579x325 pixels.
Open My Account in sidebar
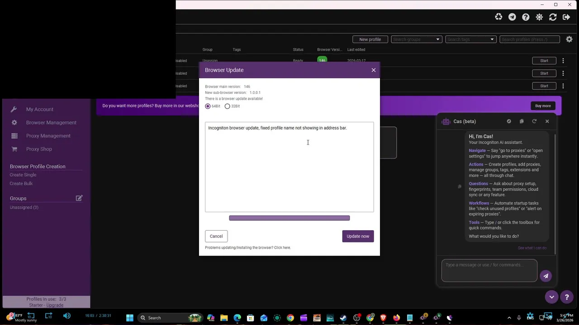pos(39,109)
